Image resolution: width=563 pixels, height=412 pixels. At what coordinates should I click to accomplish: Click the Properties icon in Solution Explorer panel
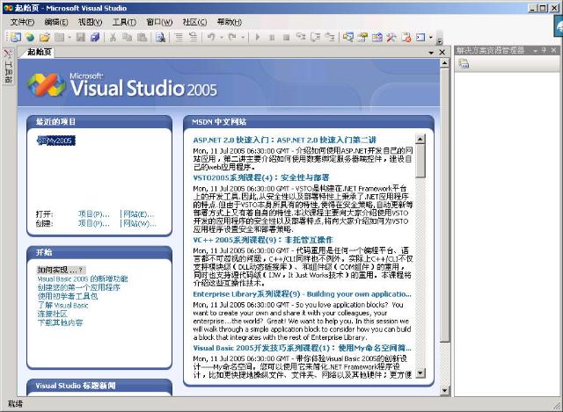coord(464,64)
